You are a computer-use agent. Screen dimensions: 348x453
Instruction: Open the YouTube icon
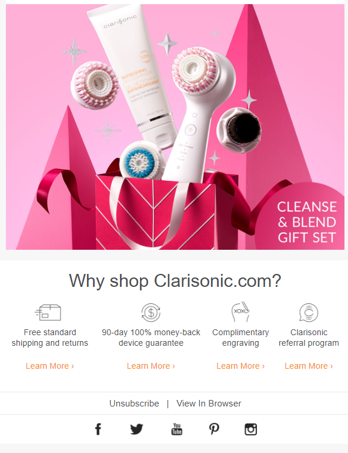pyautogui.click(x=177, y=429)
